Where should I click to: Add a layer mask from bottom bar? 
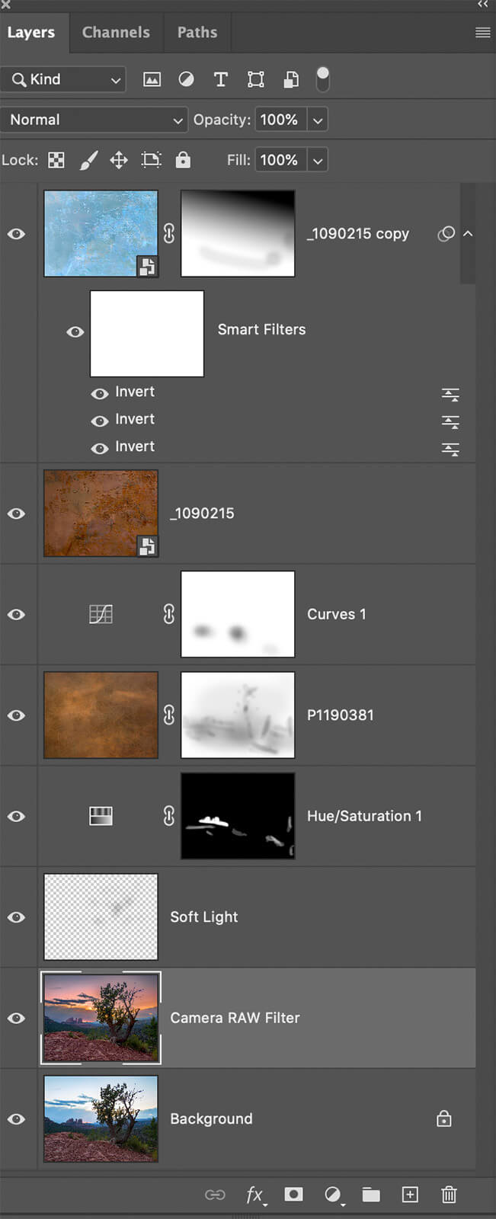click(x=293, y=1194)
